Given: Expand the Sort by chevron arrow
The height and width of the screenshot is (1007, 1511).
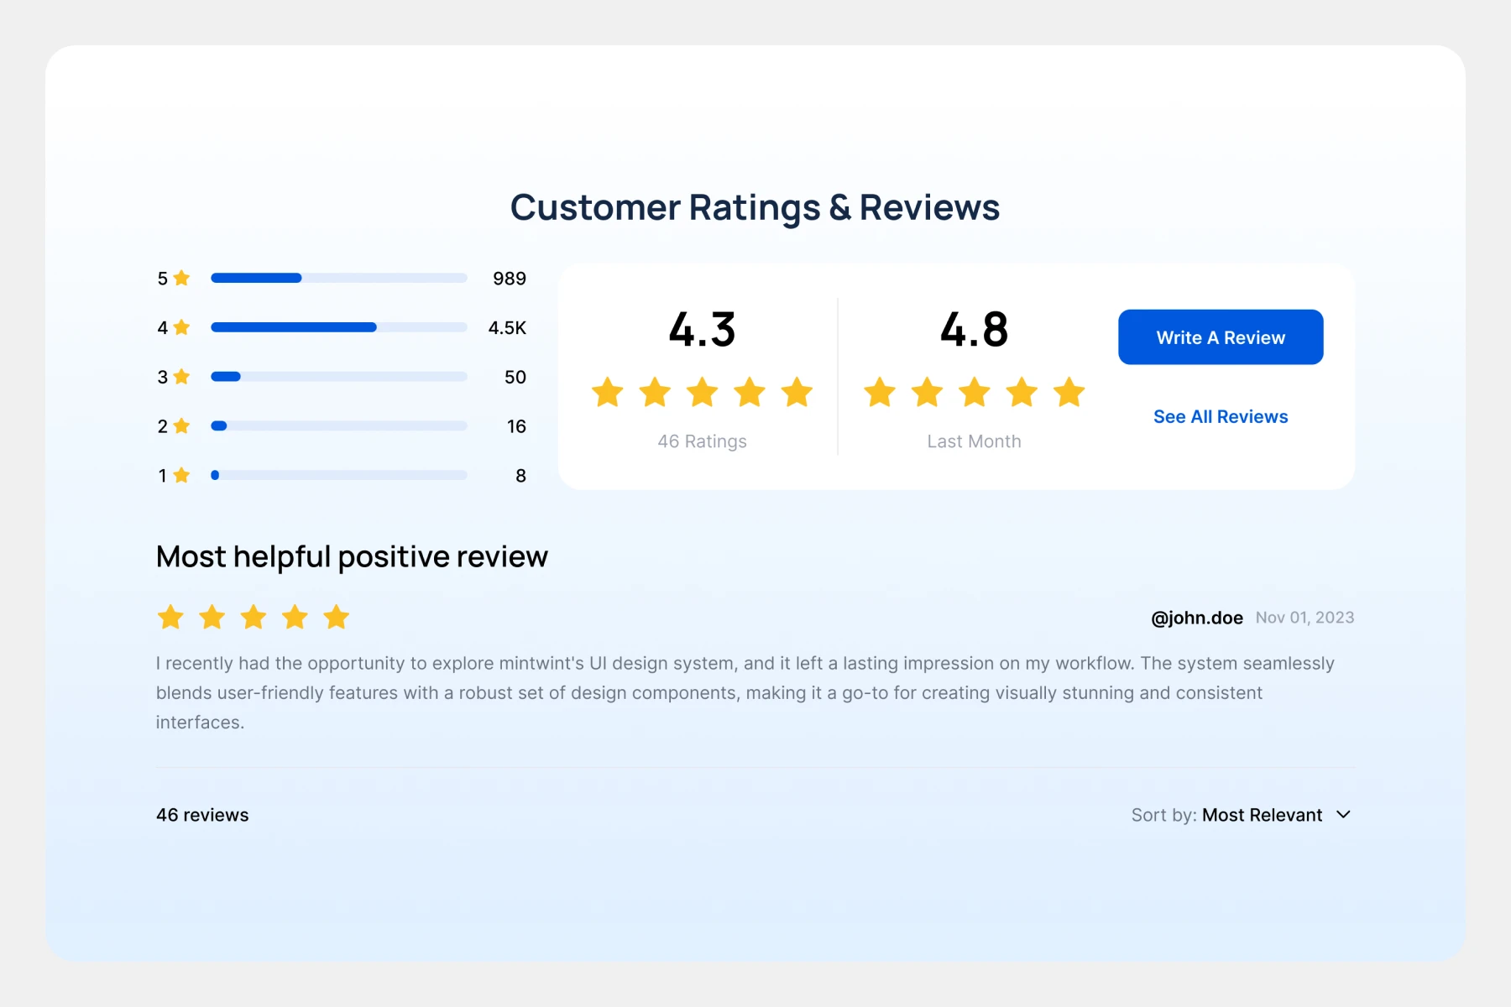Looking at the screenshot, I should (1343, 815).
